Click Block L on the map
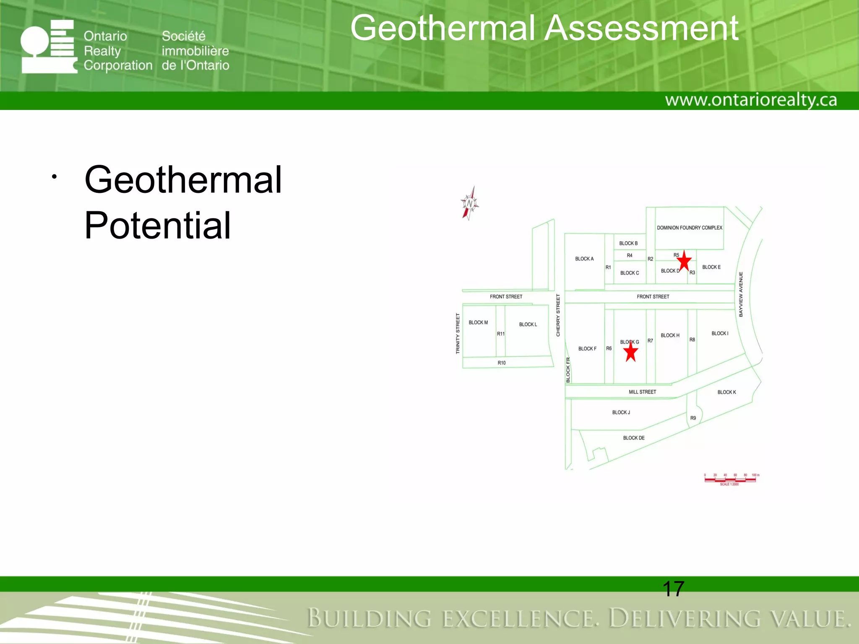The height and width of the screenshot is (644, 859). pyautogui.click(x=528, y=325)
